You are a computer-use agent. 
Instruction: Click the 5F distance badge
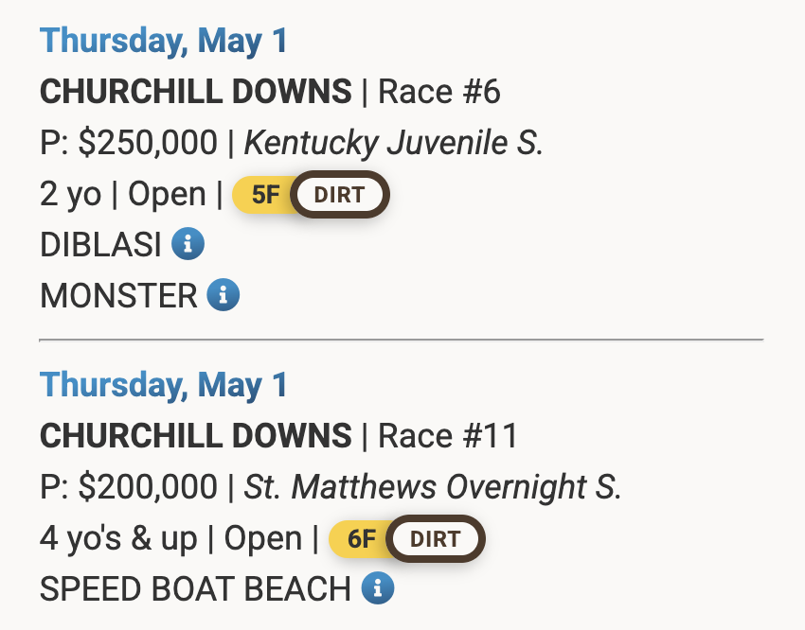265,195
